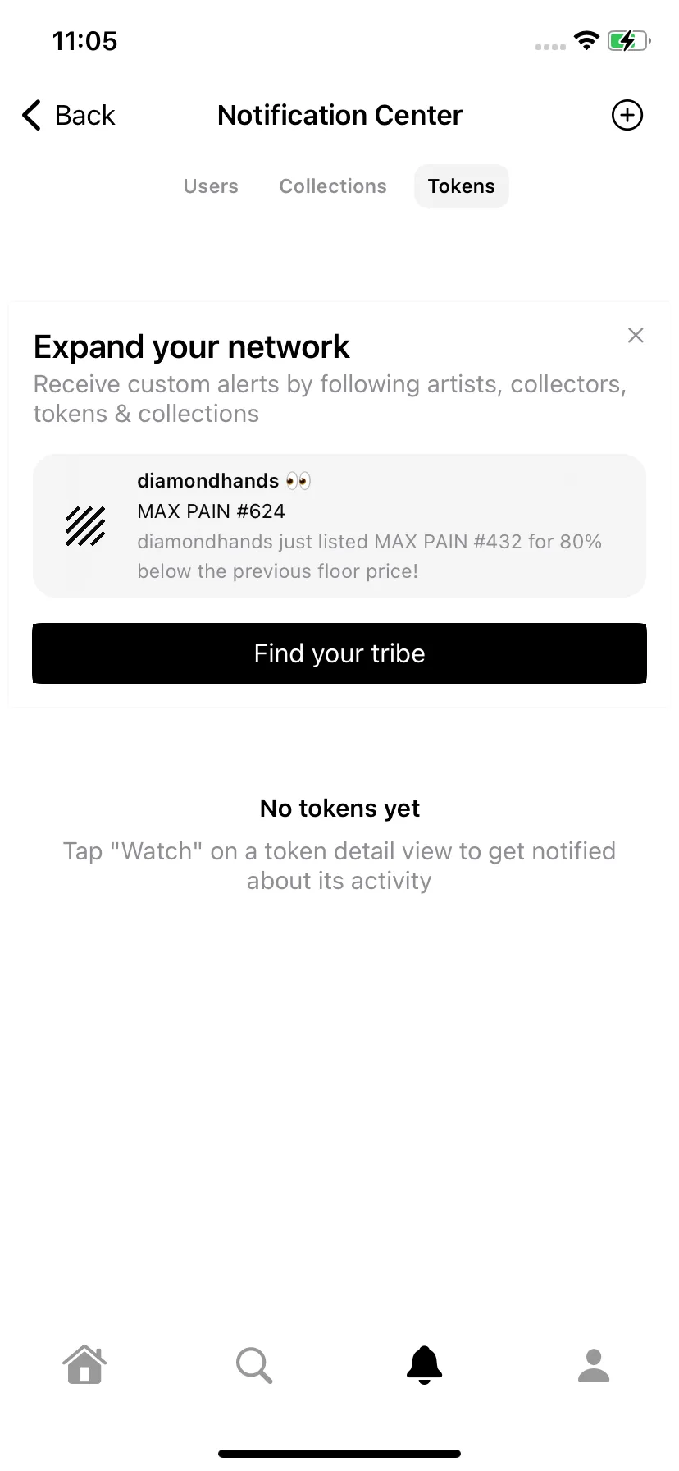Tap the Back text label
Screen dimensions: 679x1471
click(x=85, y=115)
